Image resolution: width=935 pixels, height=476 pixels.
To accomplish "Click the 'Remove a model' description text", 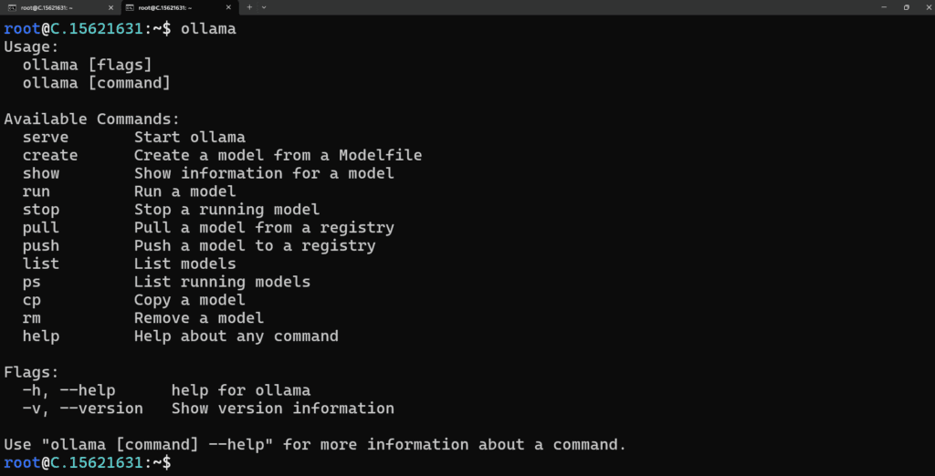I will (198, 318).
